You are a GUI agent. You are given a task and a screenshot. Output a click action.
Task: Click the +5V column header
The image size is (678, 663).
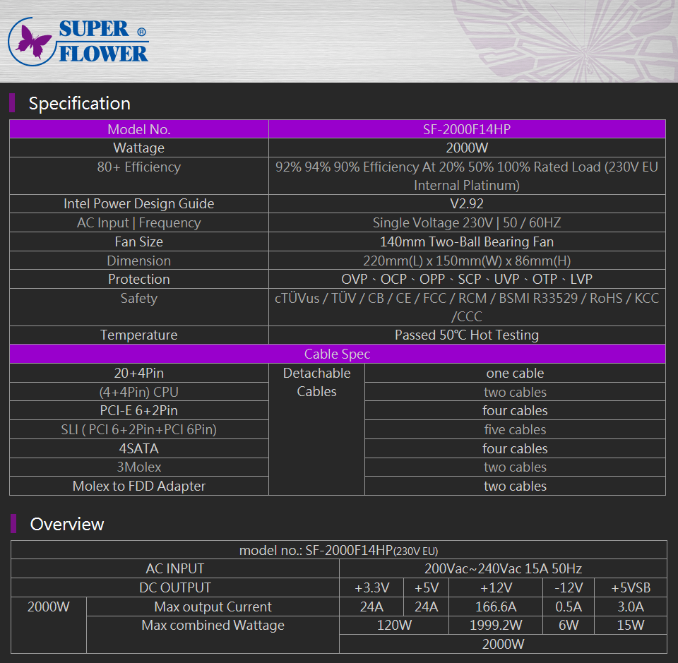coord(427,587)
